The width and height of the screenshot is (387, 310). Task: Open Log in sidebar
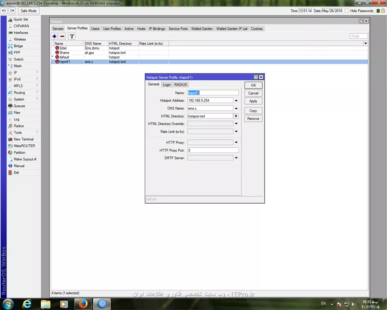click(x=17, y=119)
